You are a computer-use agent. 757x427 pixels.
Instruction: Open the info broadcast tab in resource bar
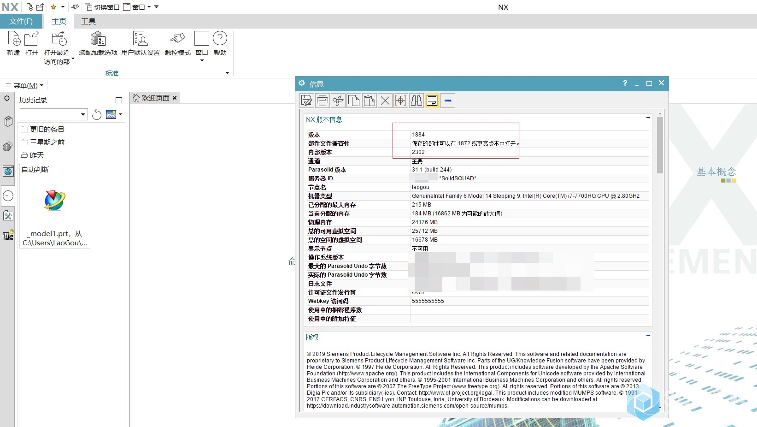pos(7,147)
